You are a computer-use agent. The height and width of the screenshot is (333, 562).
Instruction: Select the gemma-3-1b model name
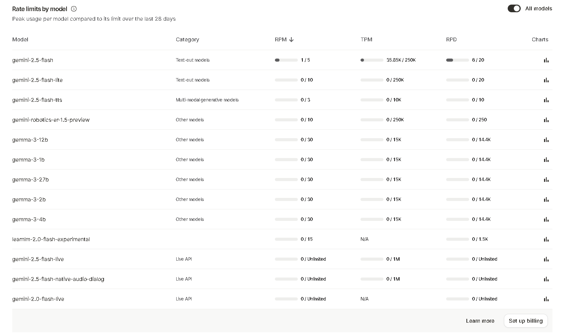tap(28, 160)
